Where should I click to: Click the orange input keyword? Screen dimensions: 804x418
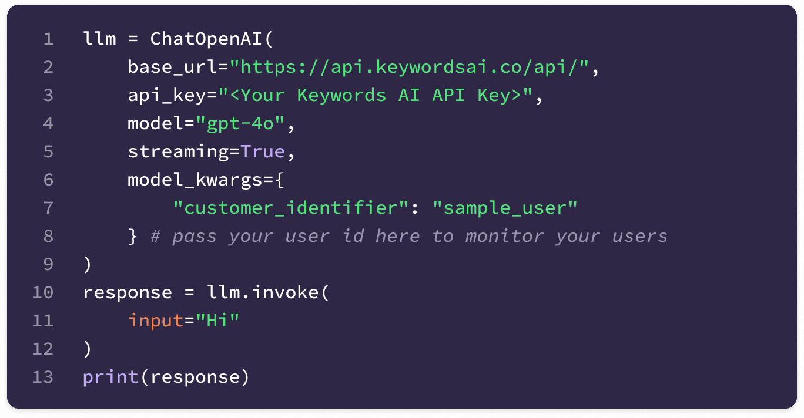click(x=156, y=321)
